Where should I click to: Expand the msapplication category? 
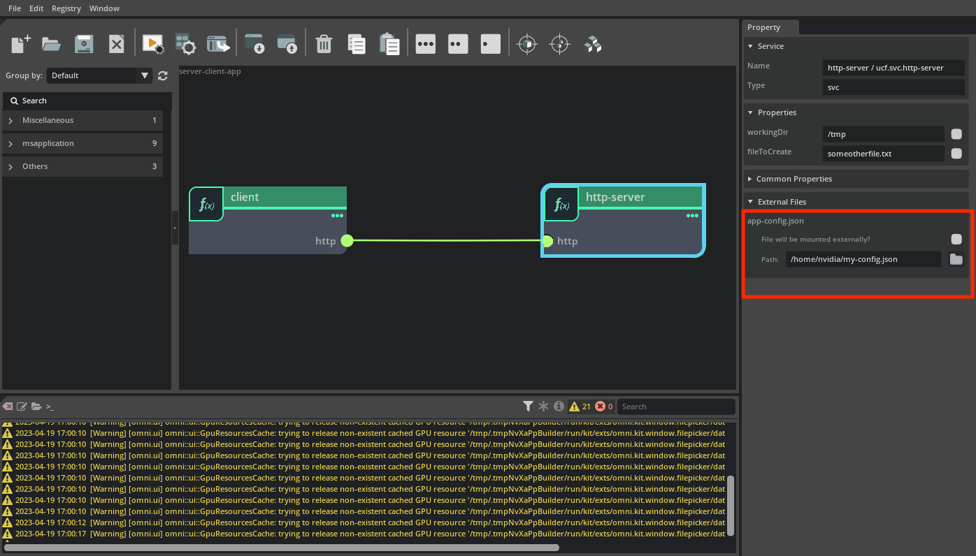48,143
